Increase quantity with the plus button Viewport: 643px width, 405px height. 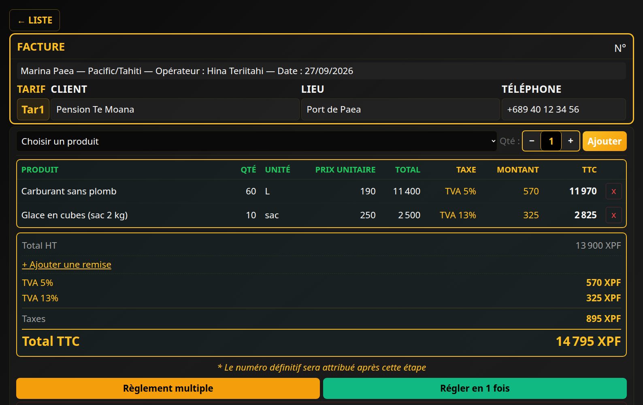click(x=571, y=141)
